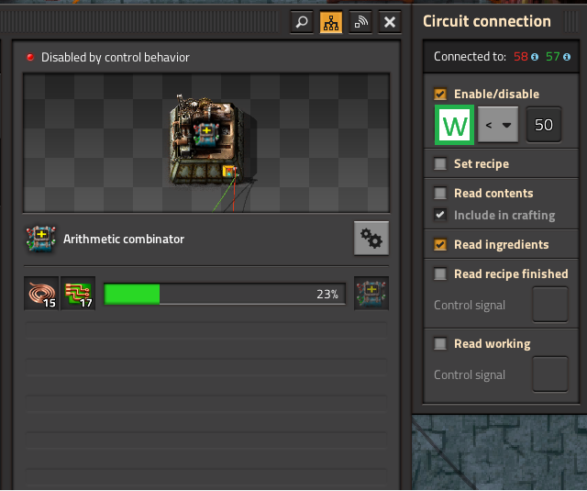Enable the Read working checkbox
This screenshot has height=491, width=587.
tap(440, 343)
